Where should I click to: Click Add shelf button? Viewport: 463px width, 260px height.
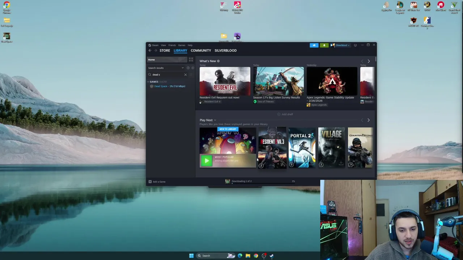(x=285, y=114)
